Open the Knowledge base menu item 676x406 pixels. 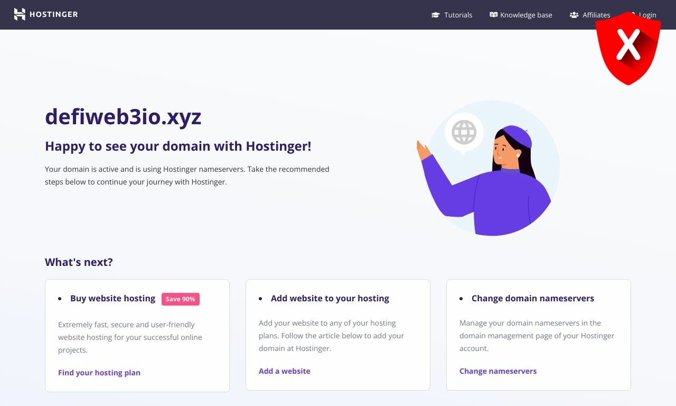(x=521, y=15)
